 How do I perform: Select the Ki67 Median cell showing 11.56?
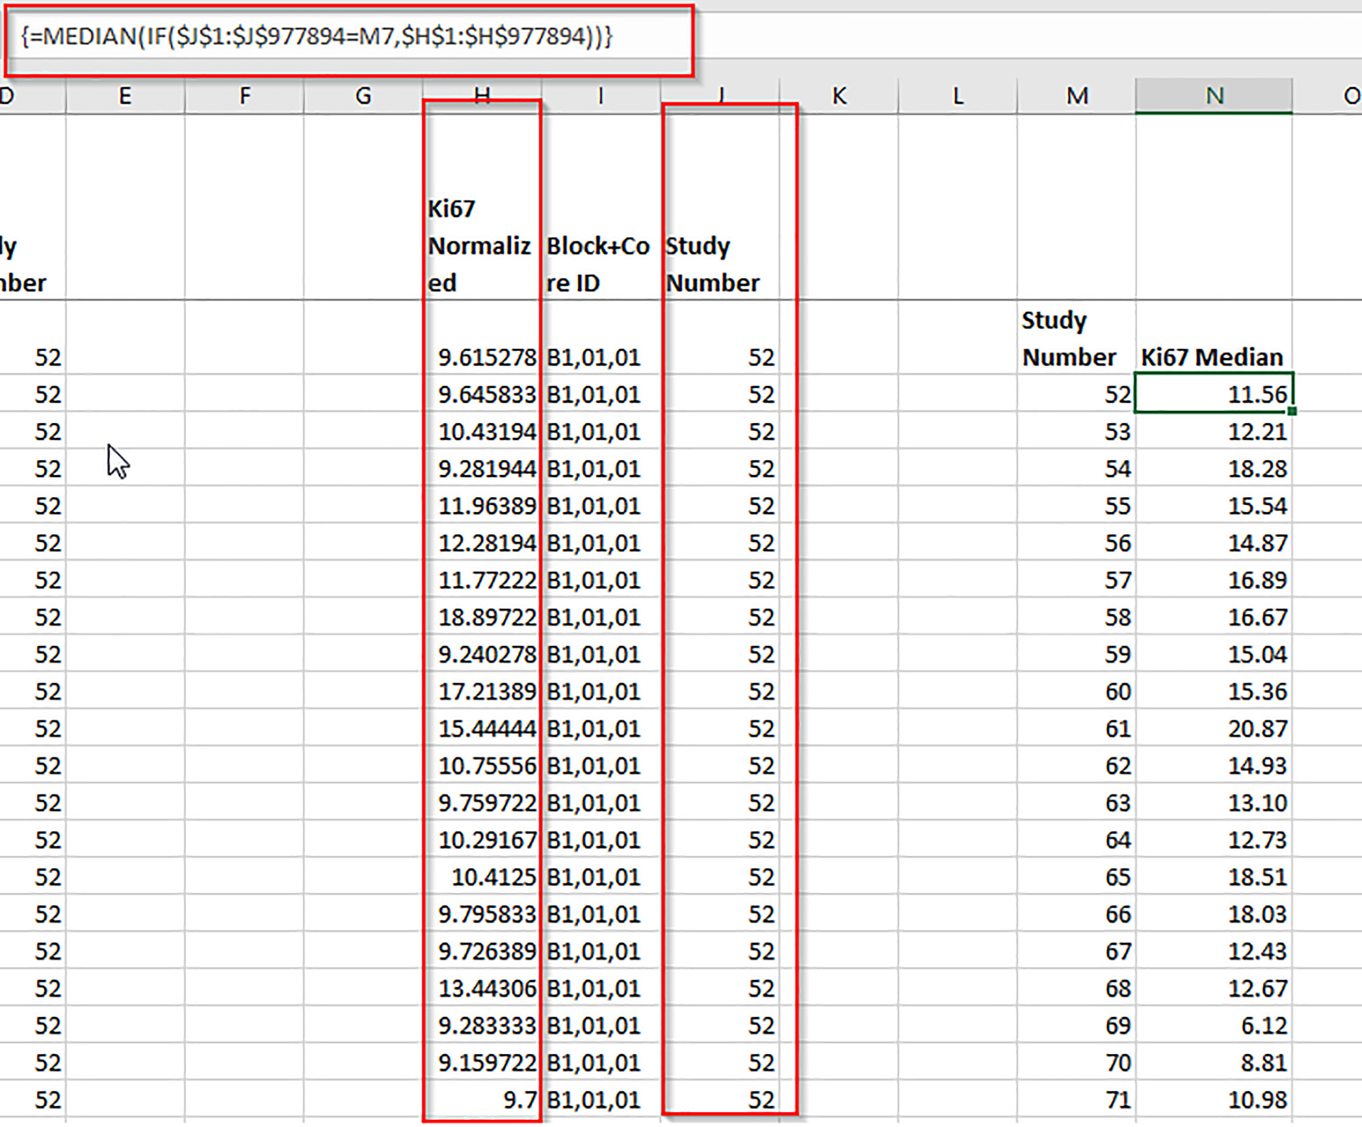click(1213, 394)
